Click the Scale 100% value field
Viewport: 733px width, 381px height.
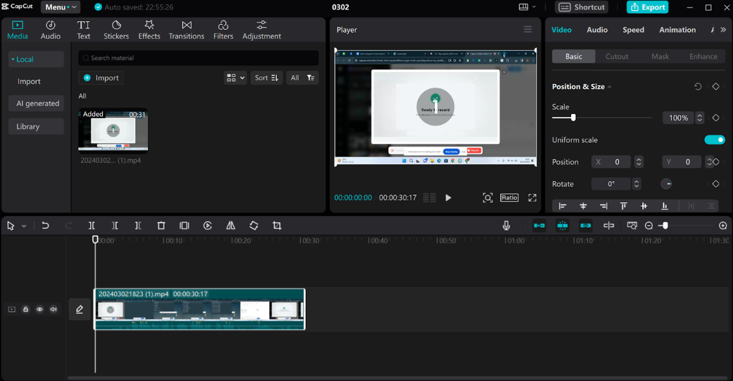pyautogui.click(x=678, y=118)
